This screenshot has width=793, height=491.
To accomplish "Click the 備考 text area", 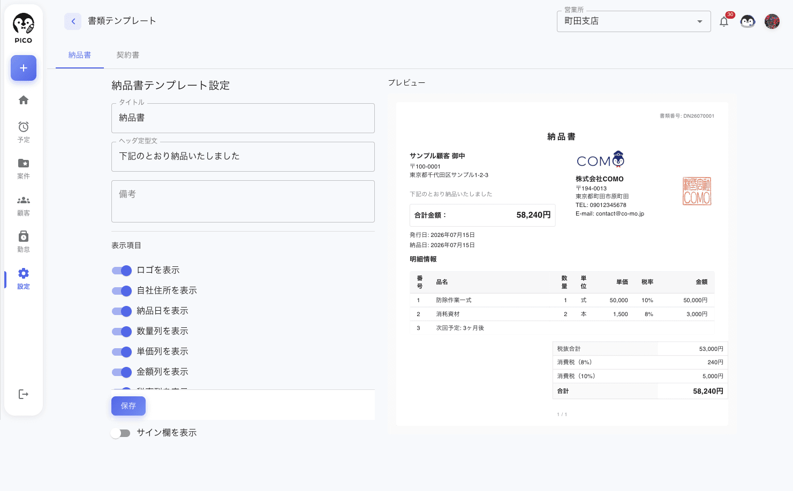I will point(243,201).
